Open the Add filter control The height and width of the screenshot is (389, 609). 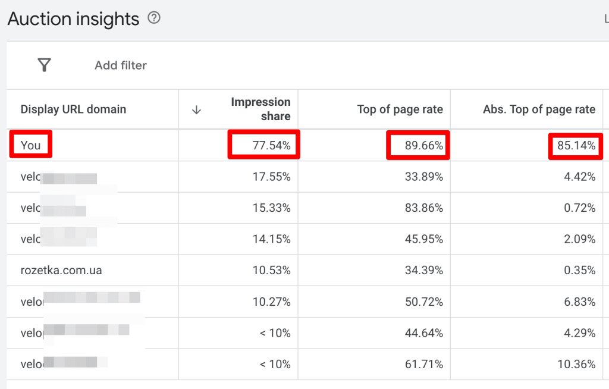point(120,65)
